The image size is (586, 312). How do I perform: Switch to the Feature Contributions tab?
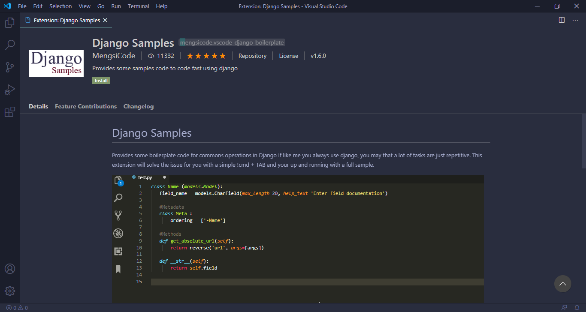(x=85, y=106)
